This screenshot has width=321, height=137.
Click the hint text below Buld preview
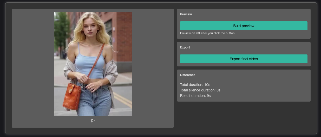pos(207,33)
